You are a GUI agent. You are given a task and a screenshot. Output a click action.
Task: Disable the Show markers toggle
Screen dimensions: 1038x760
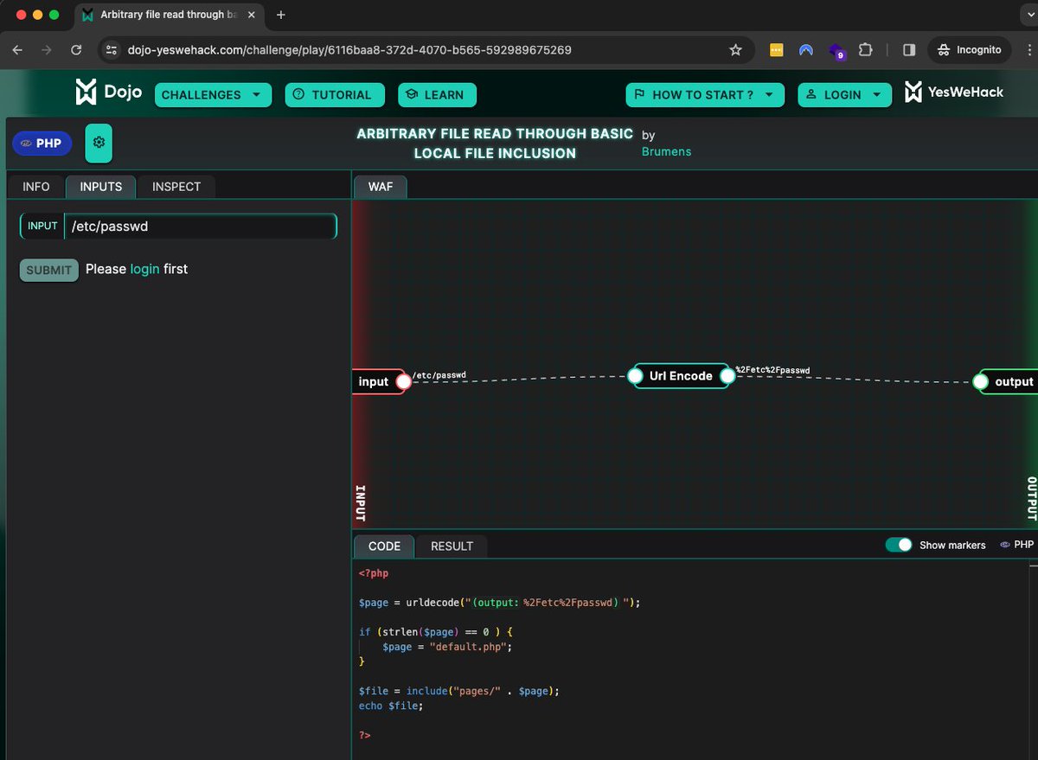pyautogui.click(x=900, y=545)
